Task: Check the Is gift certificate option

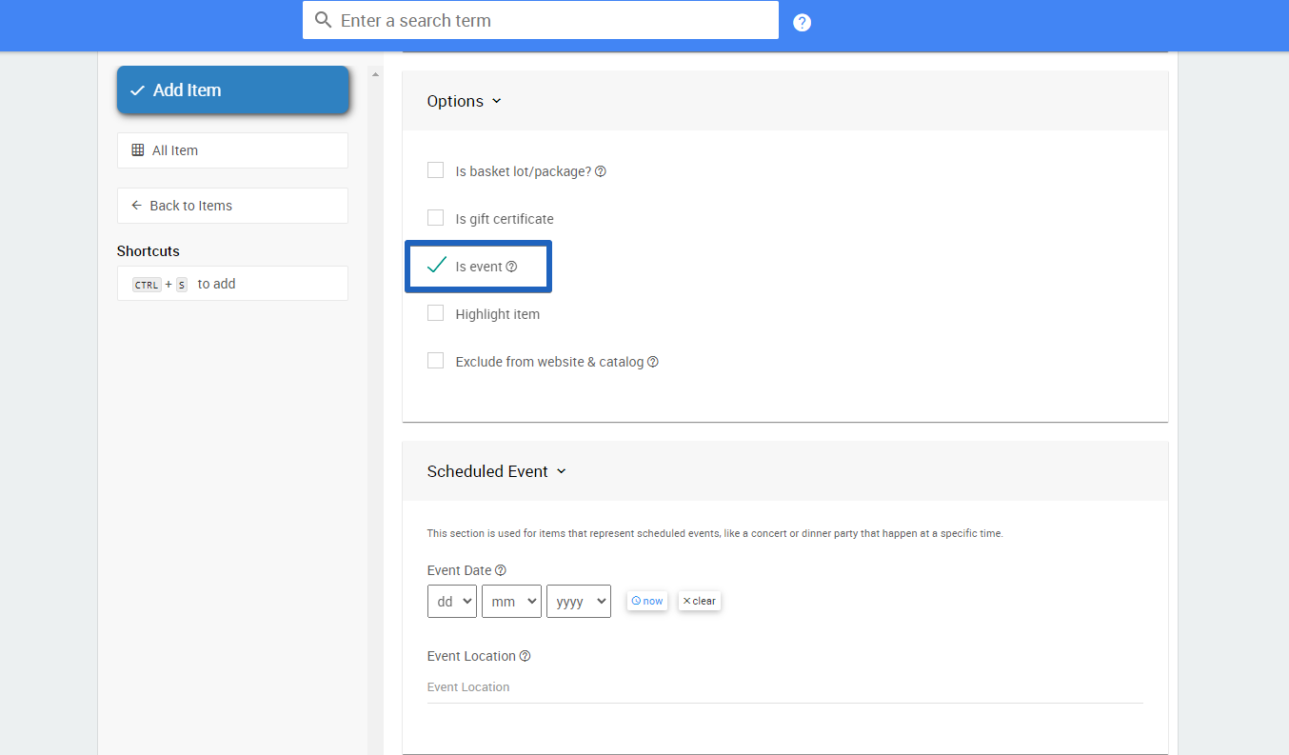Action: click(435, 218)
